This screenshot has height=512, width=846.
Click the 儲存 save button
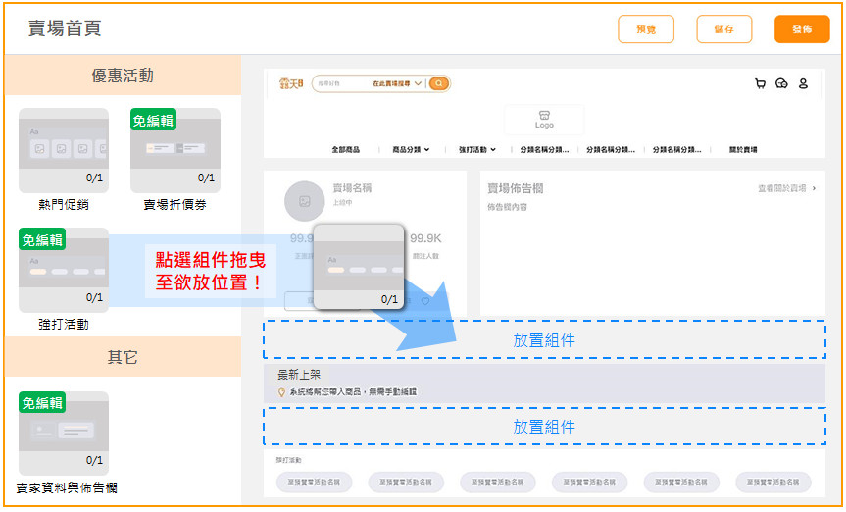(x=723, y=29)
